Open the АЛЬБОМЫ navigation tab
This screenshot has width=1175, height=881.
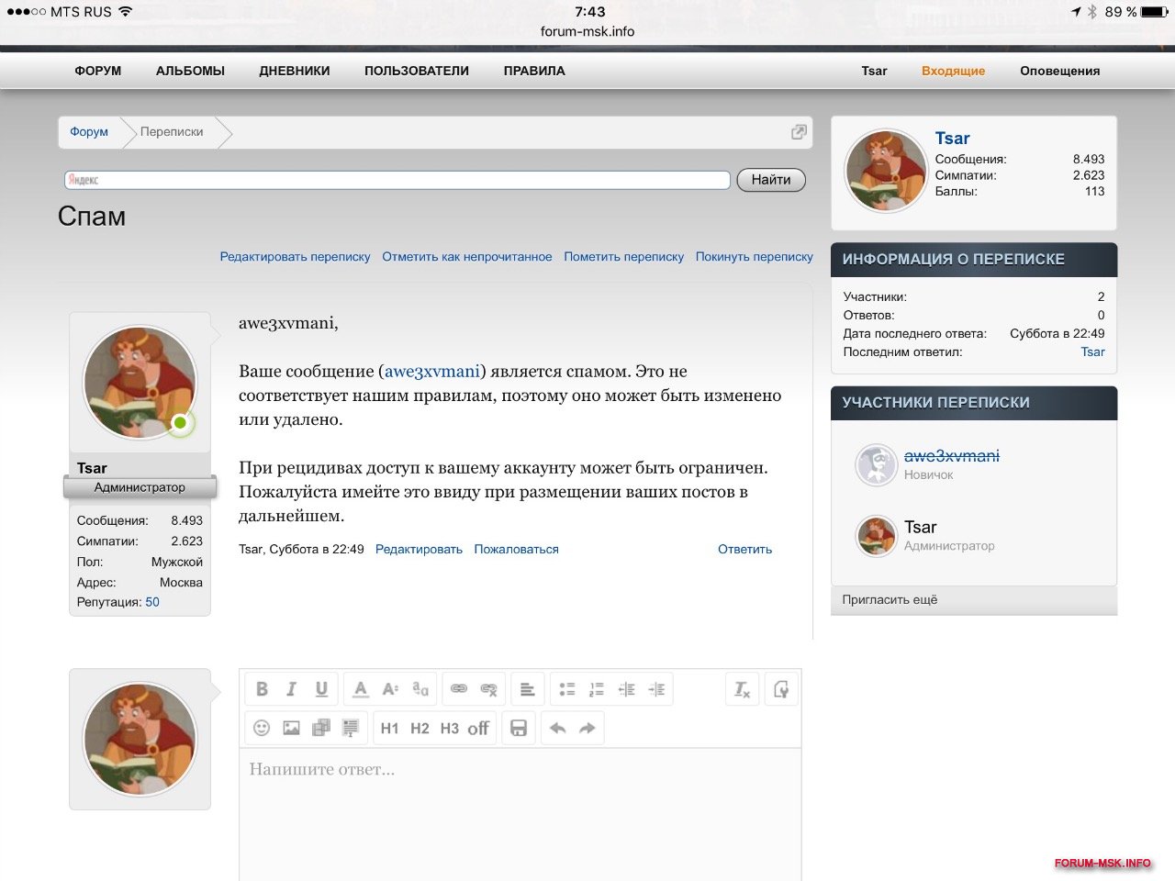pos(190,71)
